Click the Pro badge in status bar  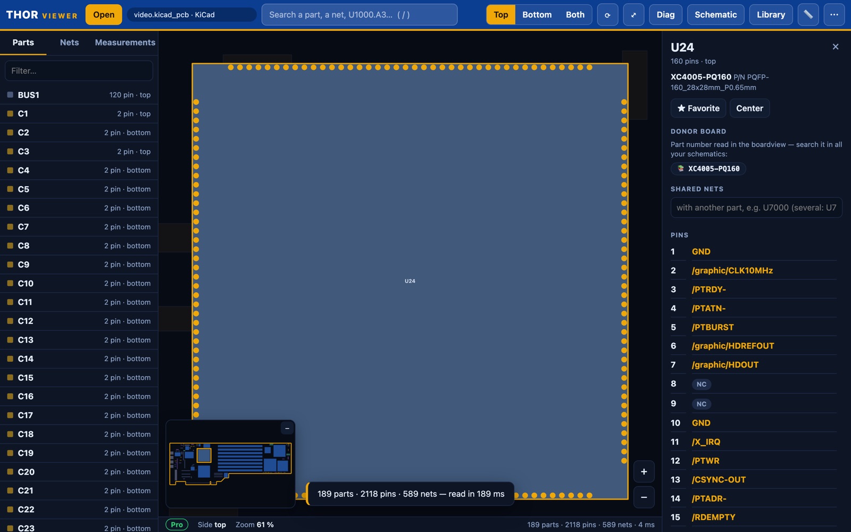pyautogui.click(x=177, y=525)
